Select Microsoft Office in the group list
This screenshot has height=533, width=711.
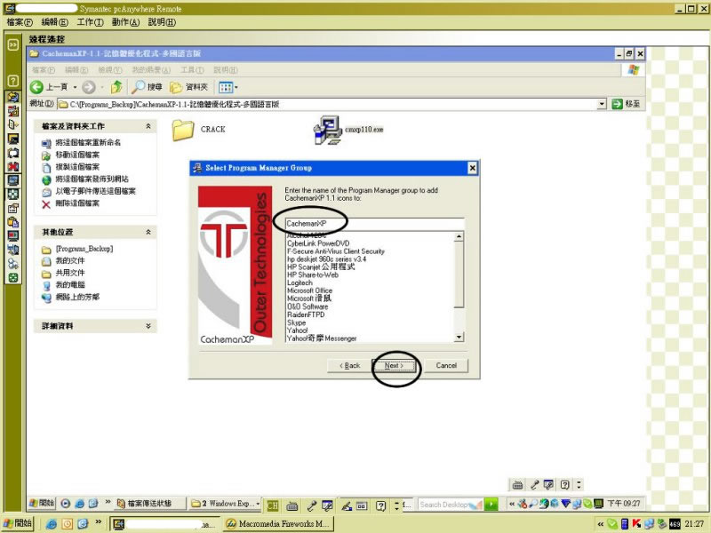click(309, 290)
